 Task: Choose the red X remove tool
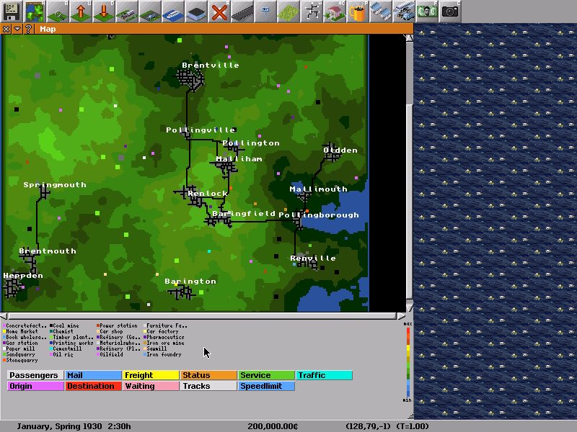pyautogui.click(x=219, y=11)
